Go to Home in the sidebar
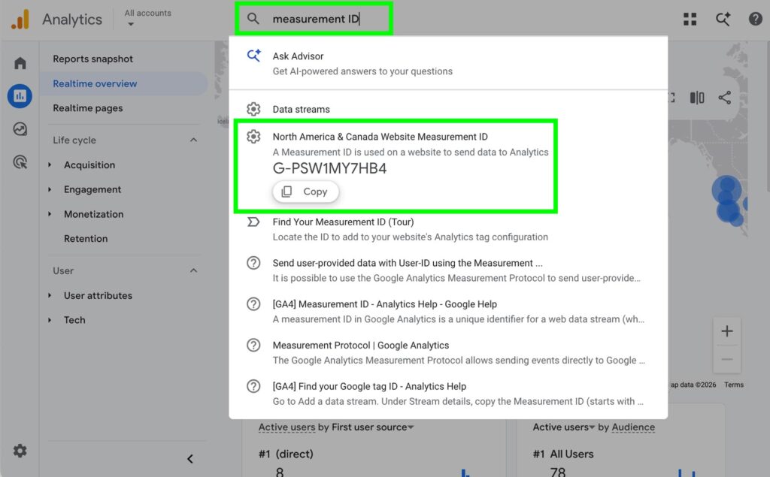The image size is (770, 477). (x=20, y=63)
